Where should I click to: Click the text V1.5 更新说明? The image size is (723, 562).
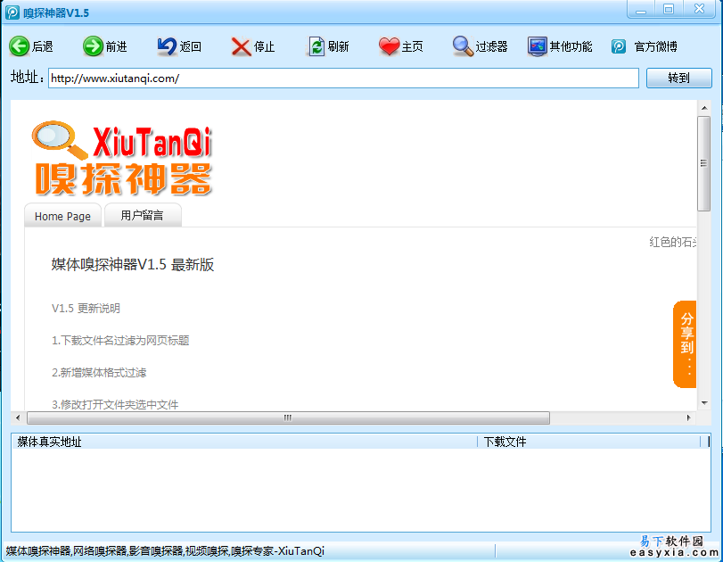(86, 309)
